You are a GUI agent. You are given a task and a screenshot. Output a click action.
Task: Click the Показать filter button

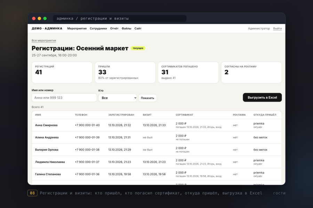[x=147, y=98]
